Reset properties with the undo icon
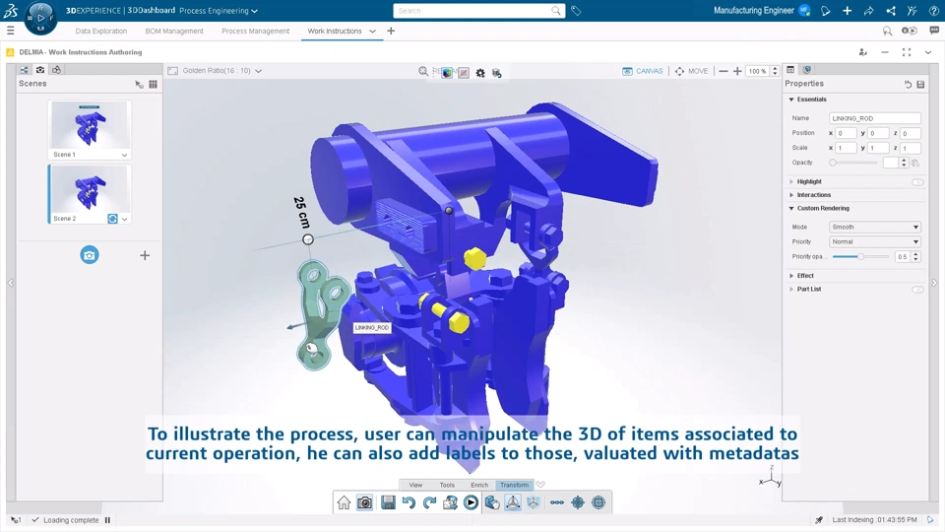This screenshot has width=945, height=532. click(908, 85)
